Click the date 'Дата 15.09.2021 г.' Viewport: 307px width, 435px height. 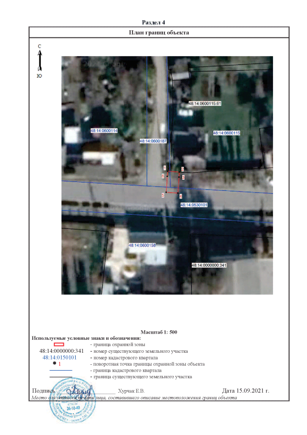click(246, 390)
